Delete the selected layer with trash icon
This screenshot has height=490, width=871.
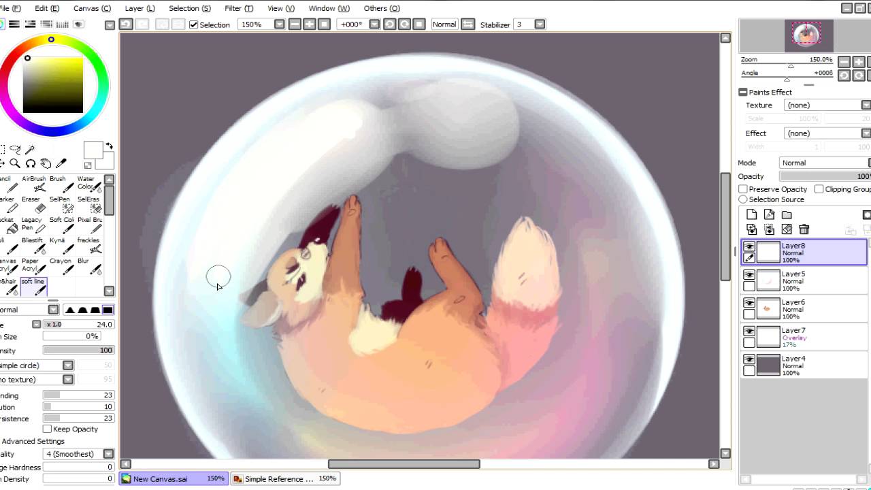pyautogui.click(x=804, y=229)
